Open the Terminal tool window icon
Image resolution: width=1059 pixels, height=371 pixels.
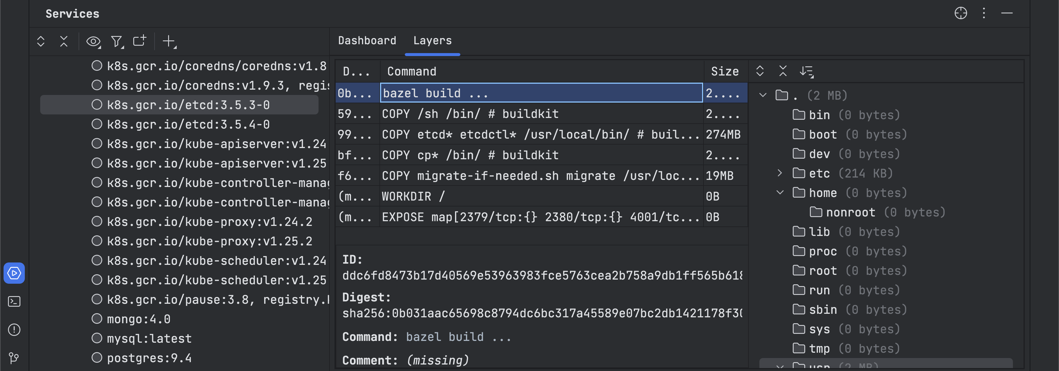14,302
